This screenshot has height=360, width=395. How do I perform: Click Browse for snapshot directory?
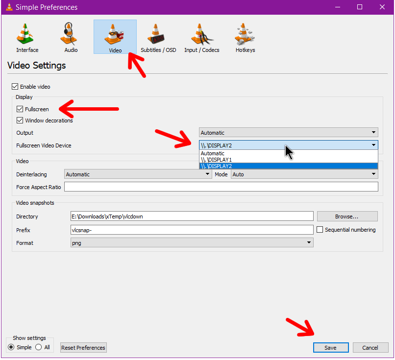click(347, 216)
